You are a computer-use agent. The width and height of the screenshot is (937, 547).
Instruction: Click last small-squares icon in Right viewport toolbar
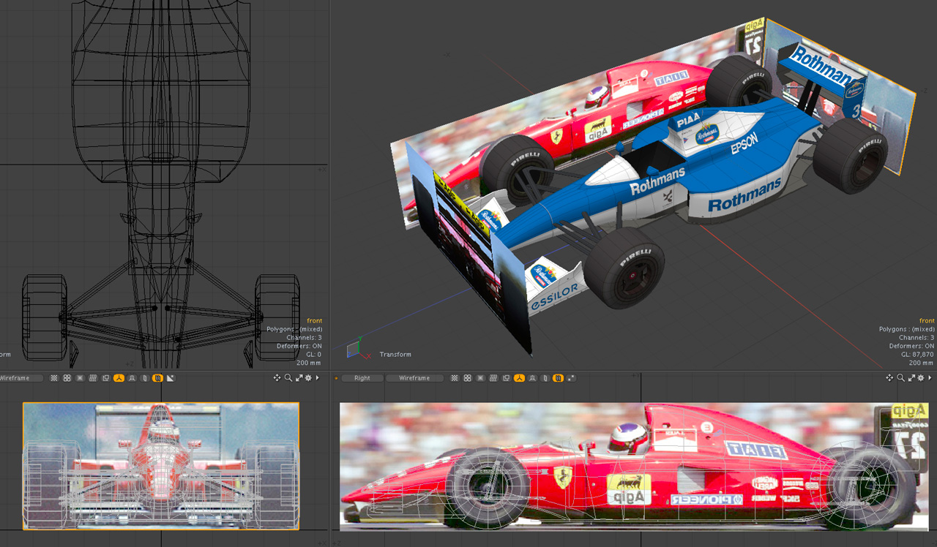pyautogui.click(x=571, y=378)
